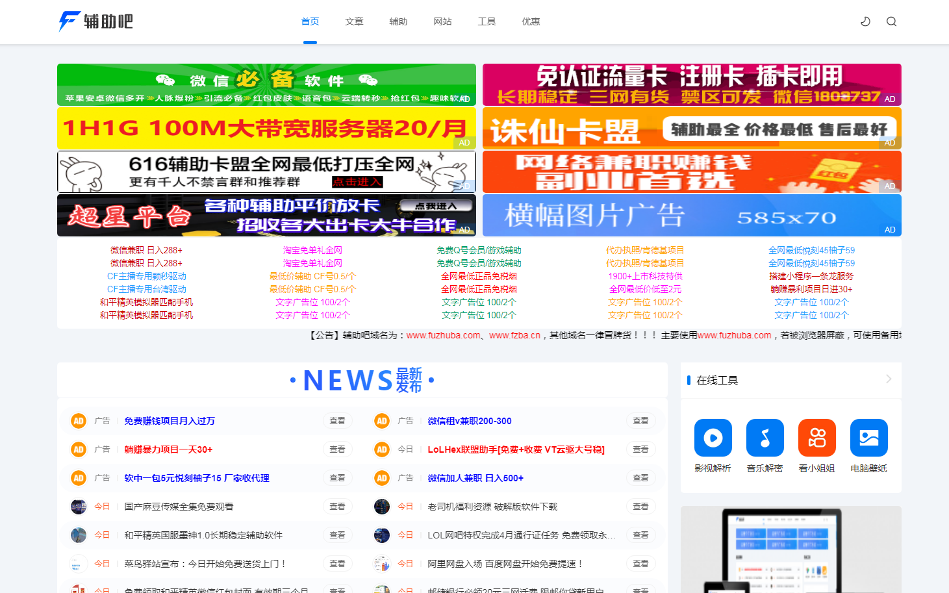This screenshot has width=949, height=593.
Task: Click 查看 button for 微信租v兼职200-300
Action: (x=640, y=421)
